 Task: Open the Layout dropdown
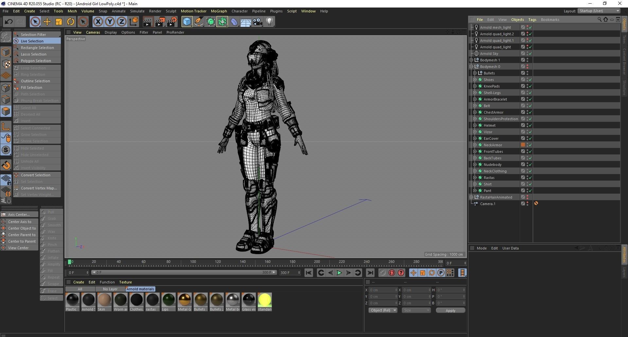pyautogui.click(x=599, y=11)
